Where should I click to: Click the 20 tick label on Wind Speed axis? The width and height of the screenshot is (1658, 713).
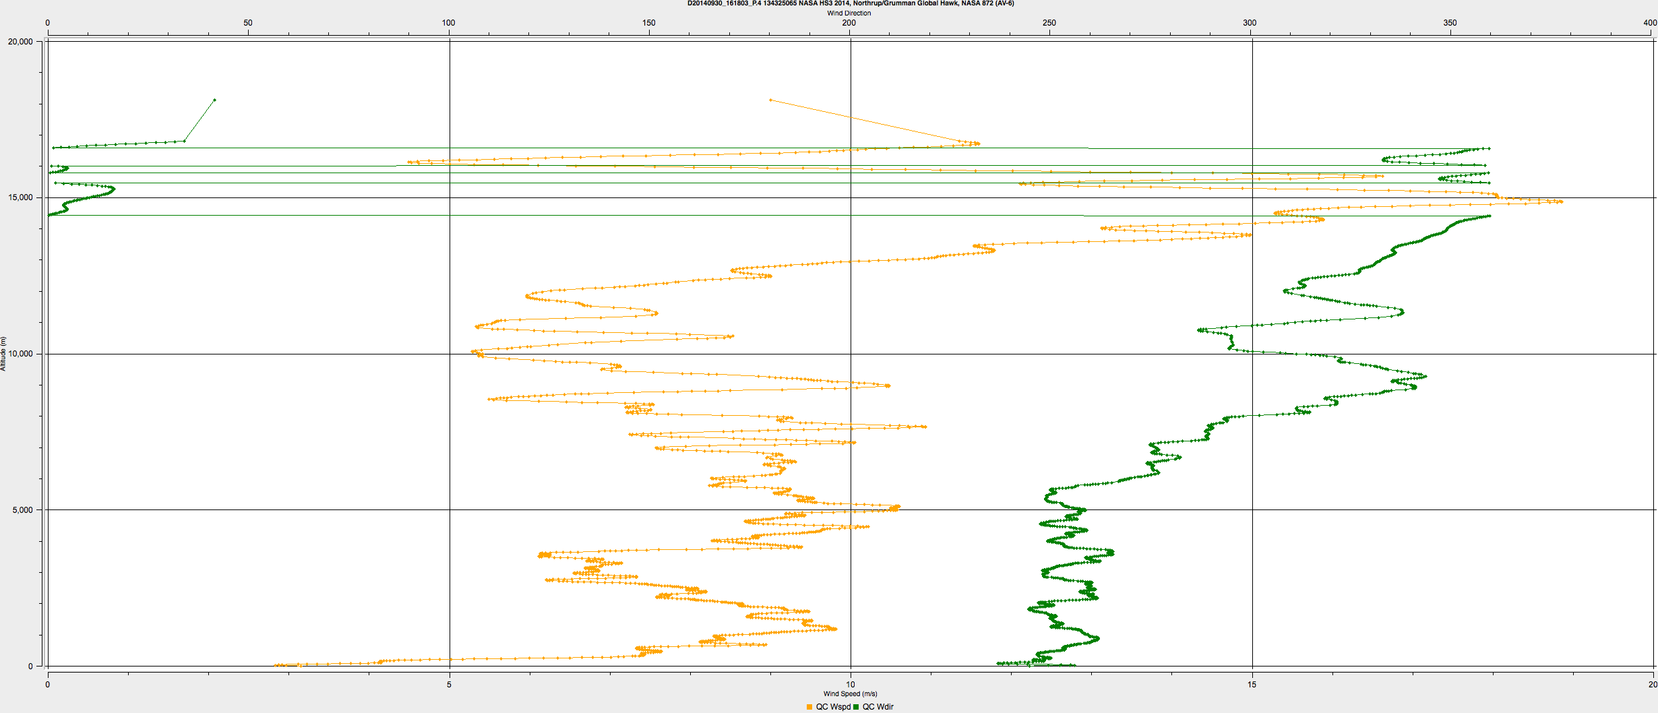click(x=1653, y=685)
